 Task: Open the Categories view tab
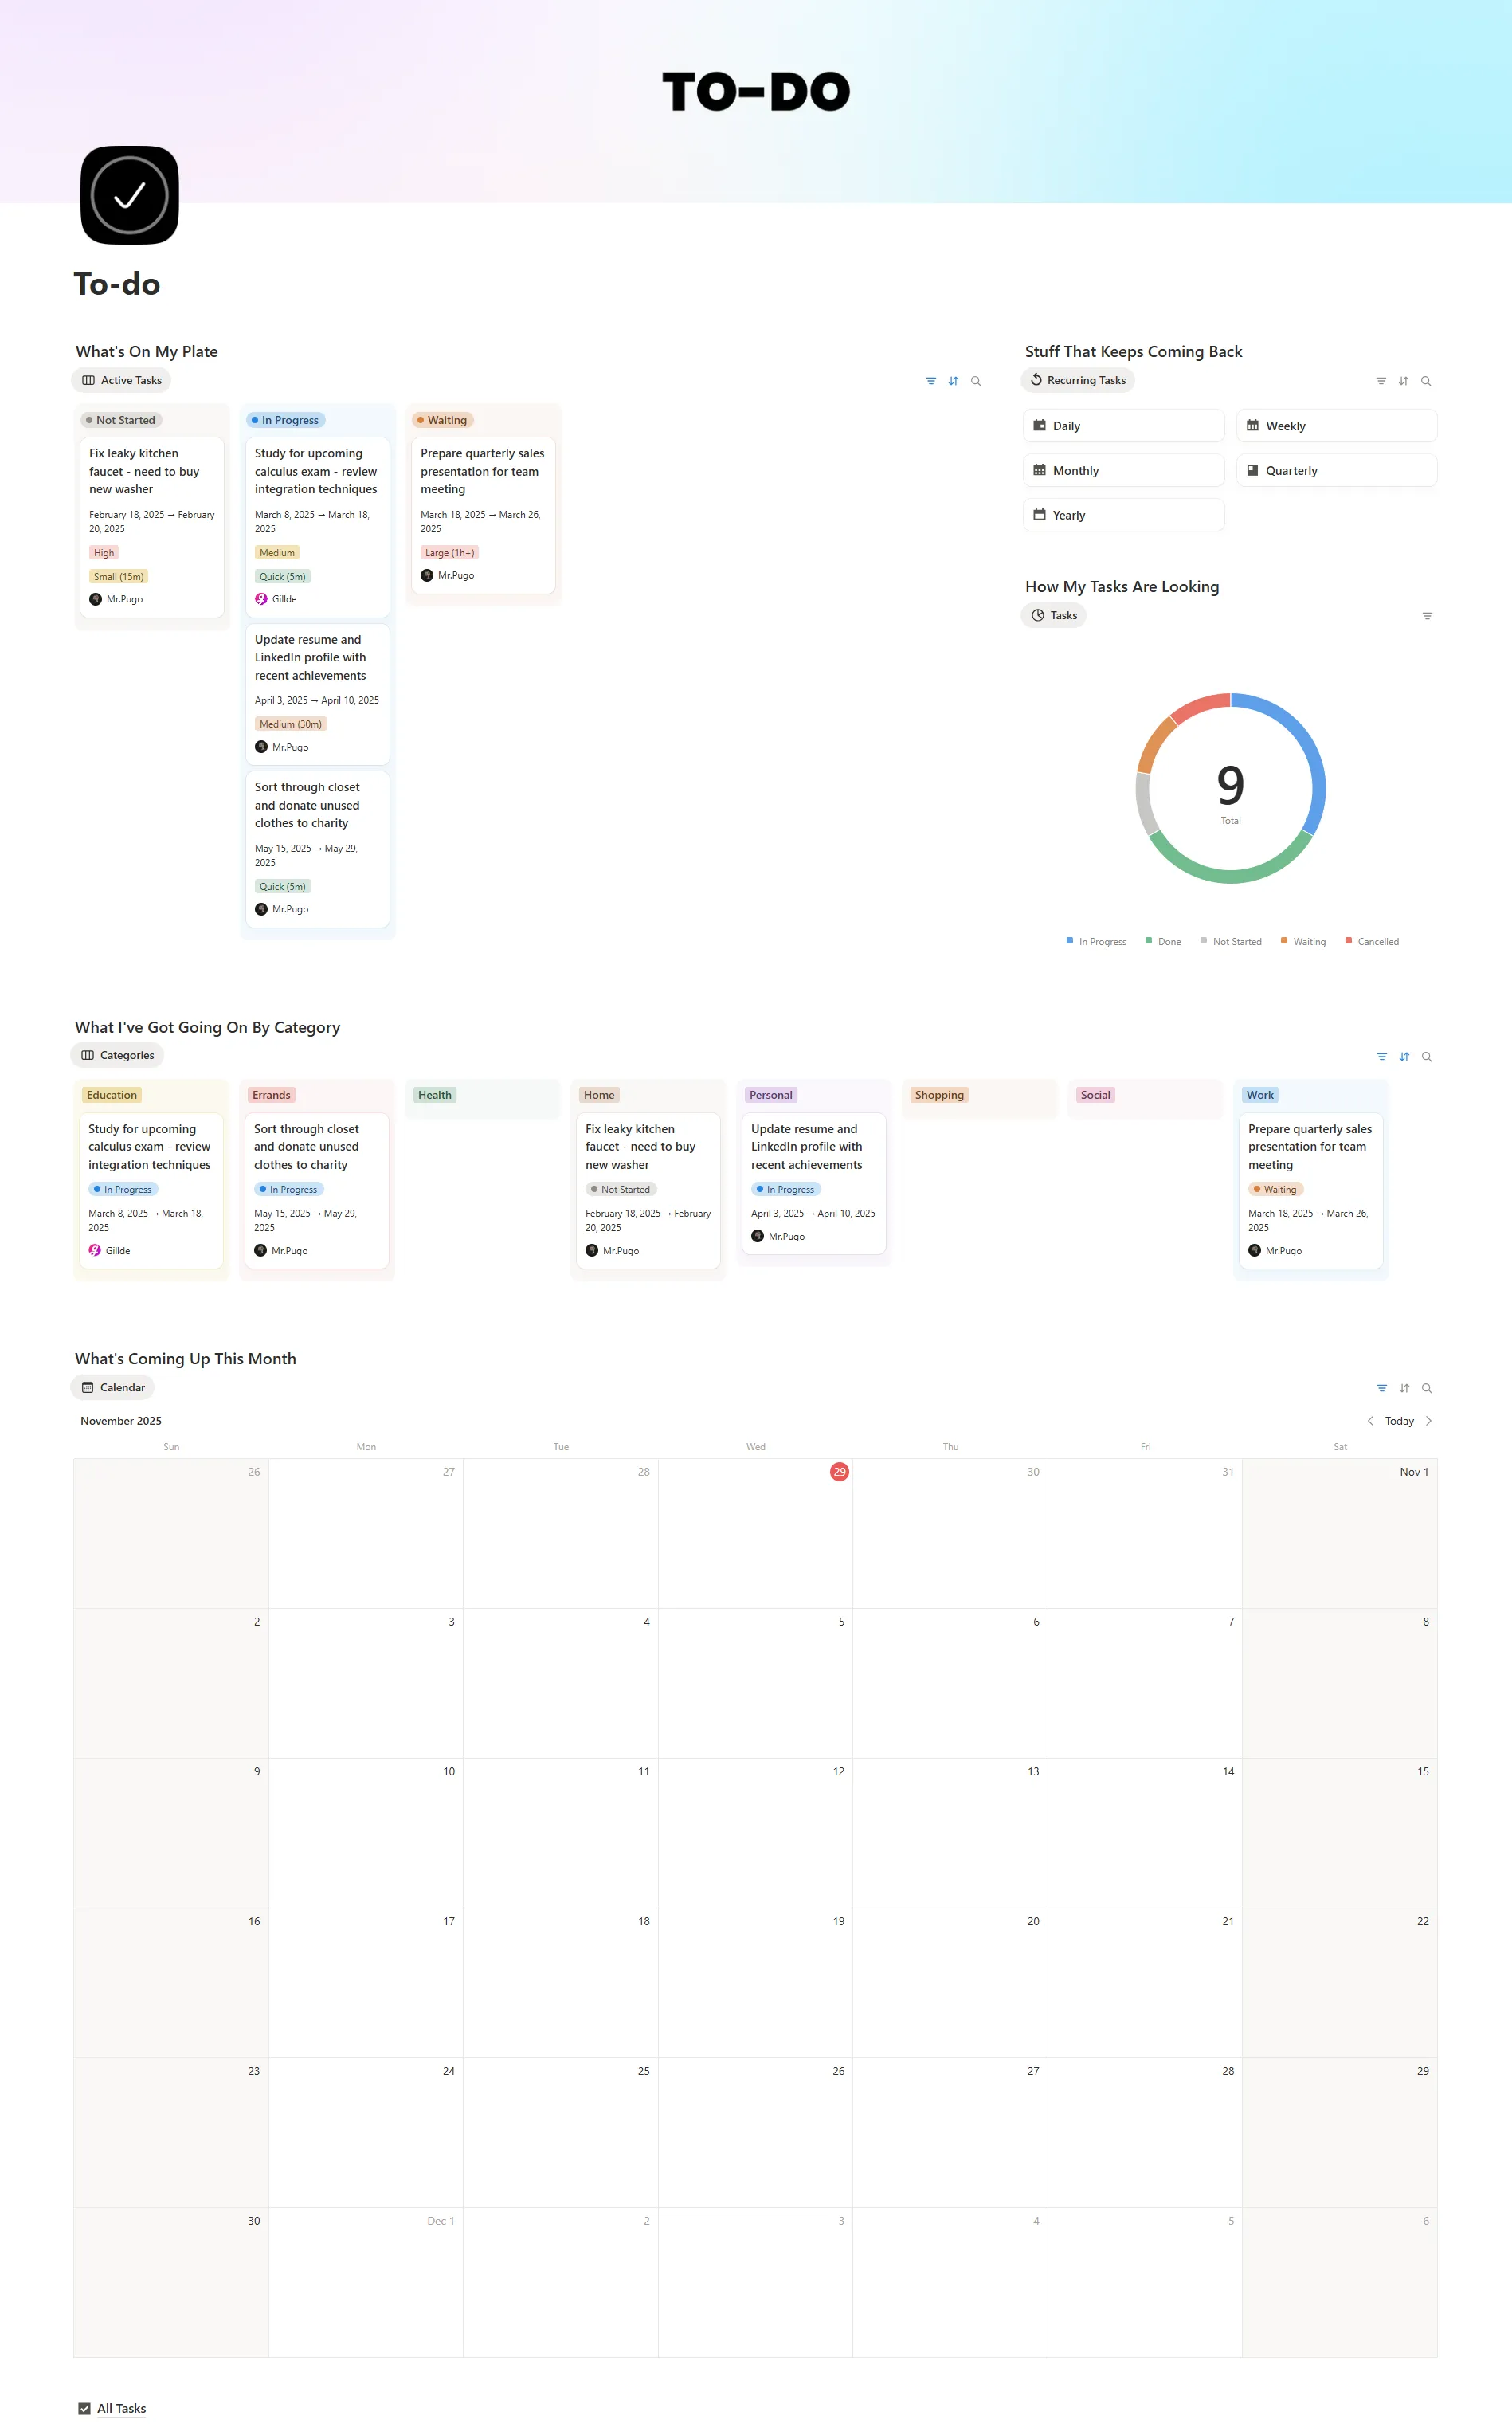click(117, 1056)
